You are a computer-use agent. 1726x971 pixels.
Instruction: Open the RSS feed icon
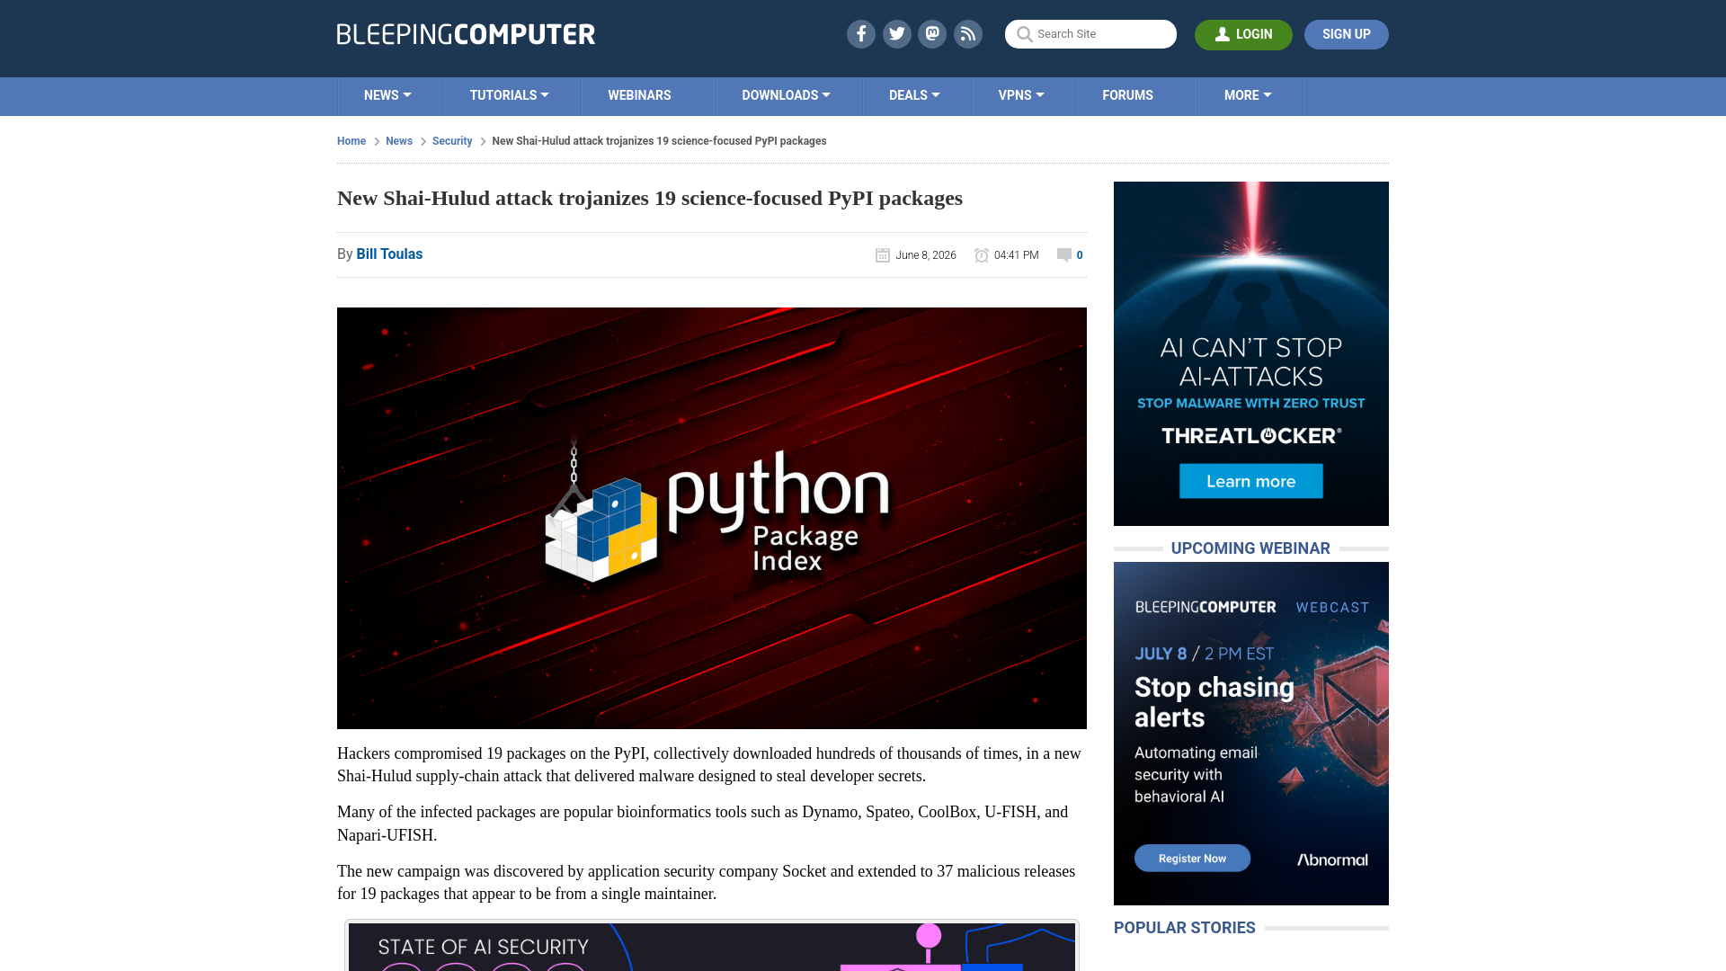(x=968, y=34)
